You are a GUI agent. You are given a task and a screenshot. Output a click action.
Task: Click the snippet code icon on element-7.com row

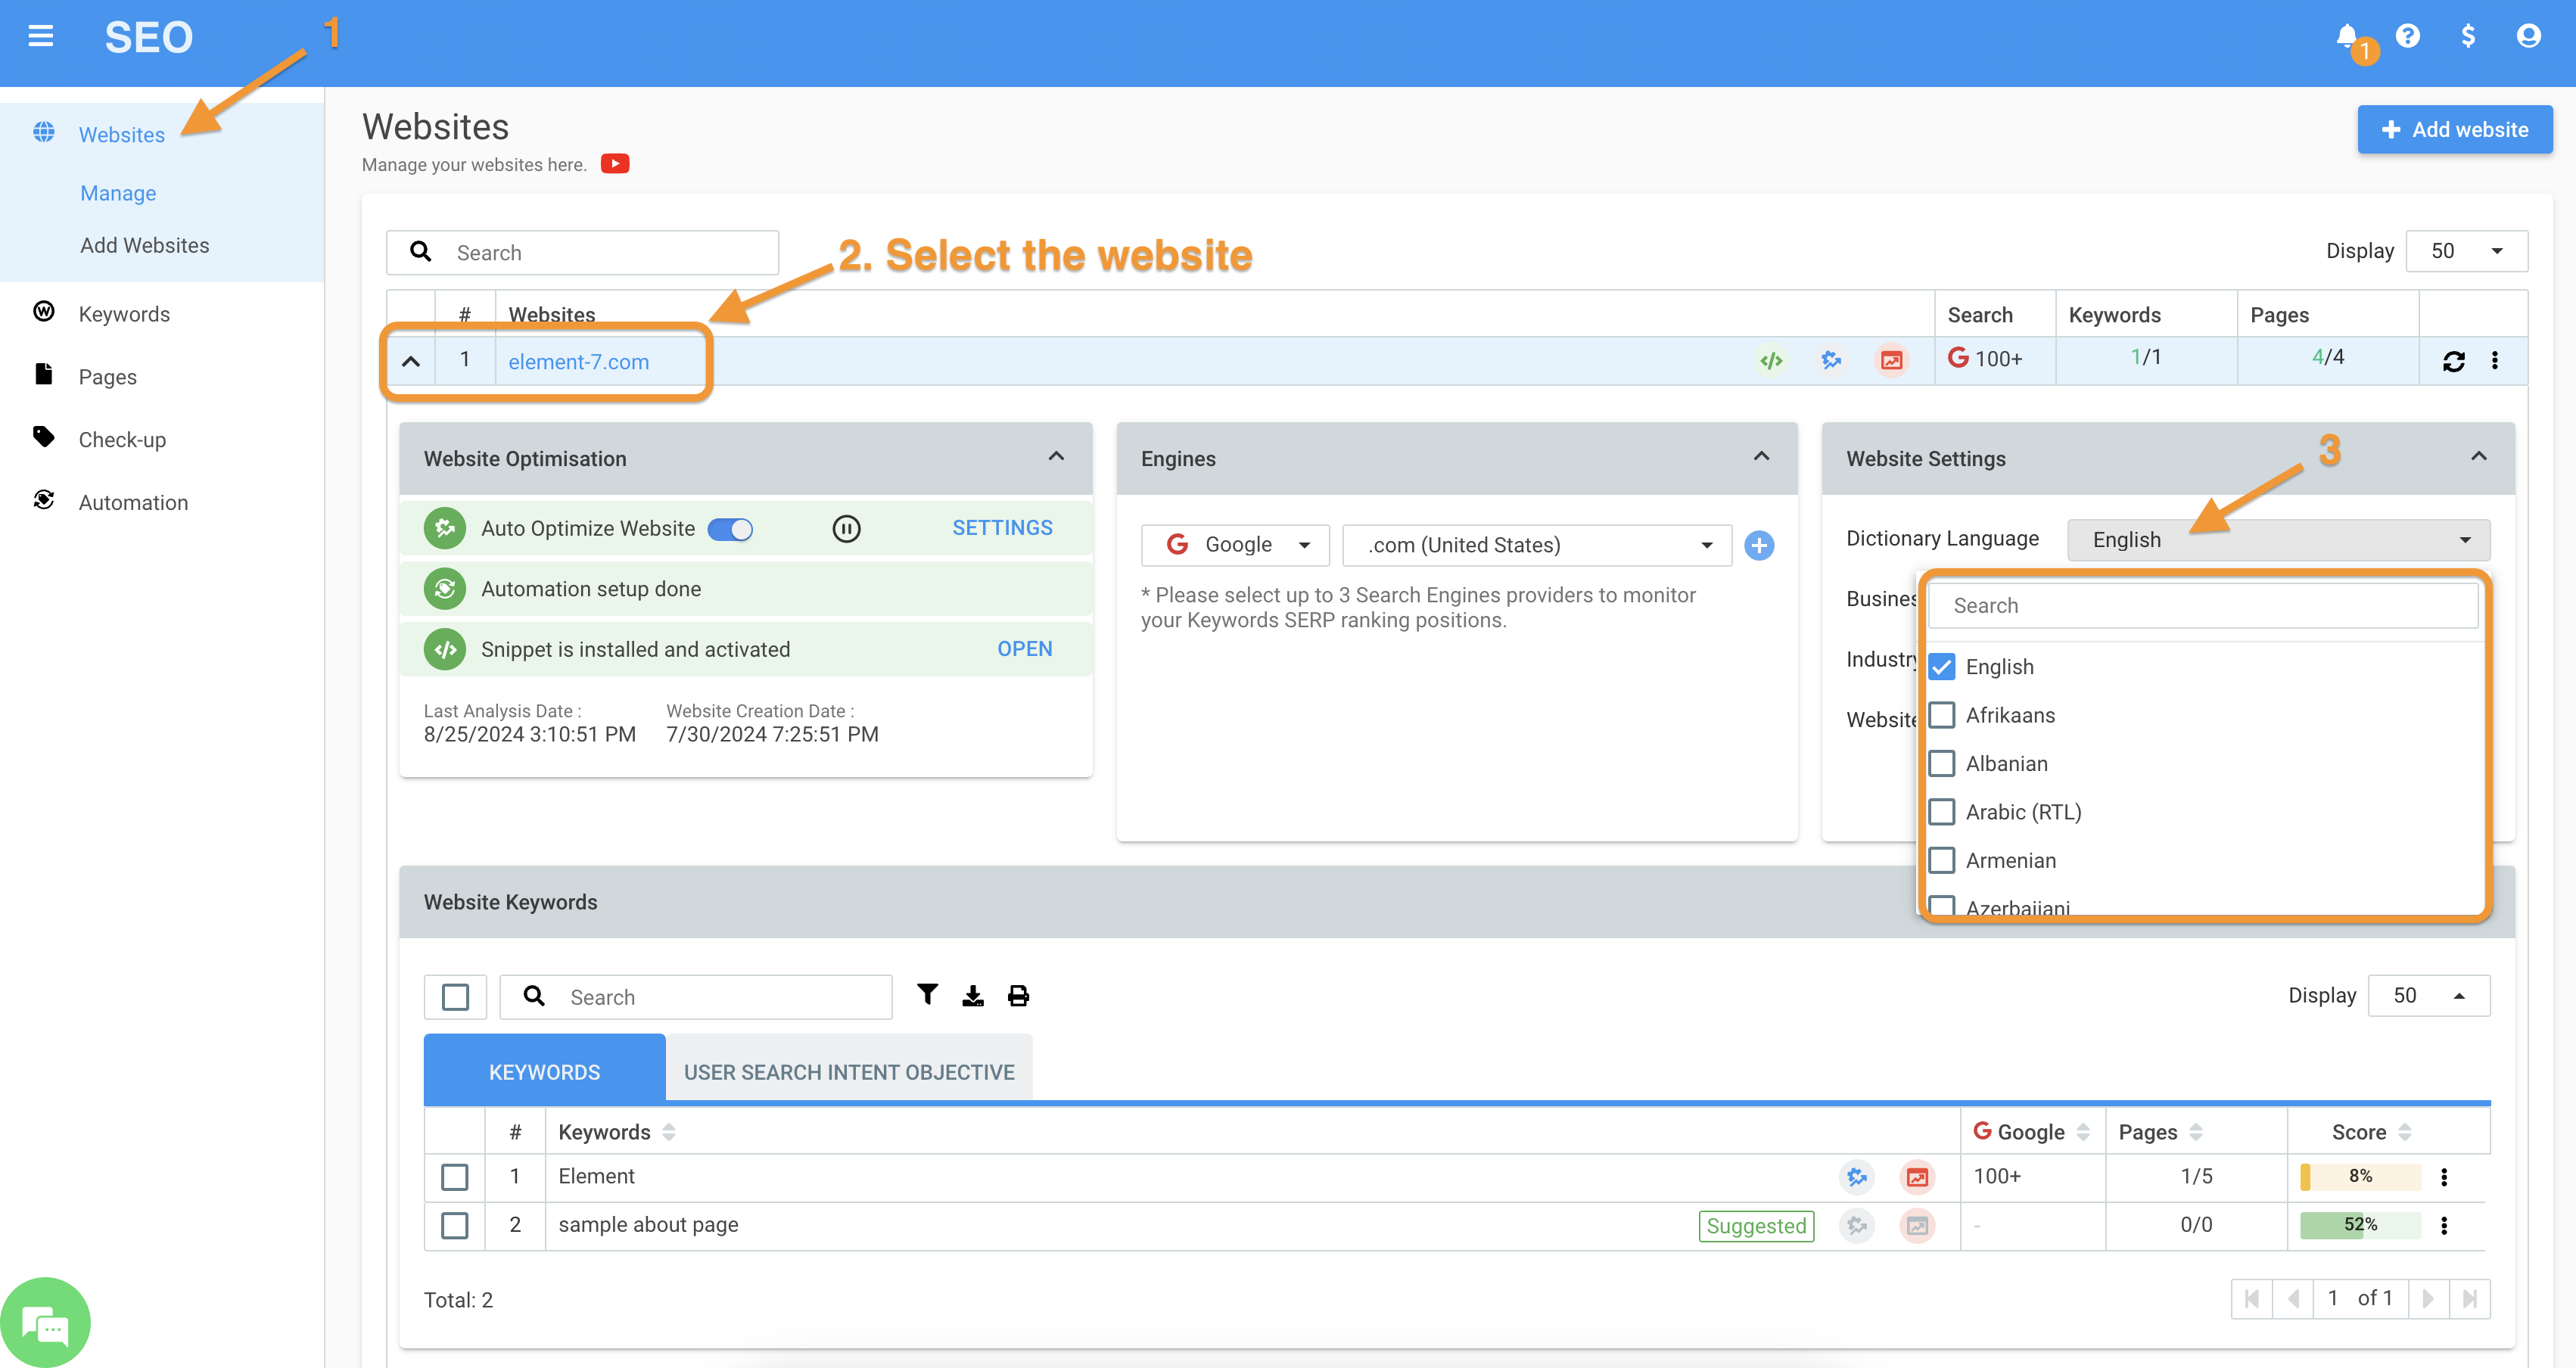point(1771,361)
